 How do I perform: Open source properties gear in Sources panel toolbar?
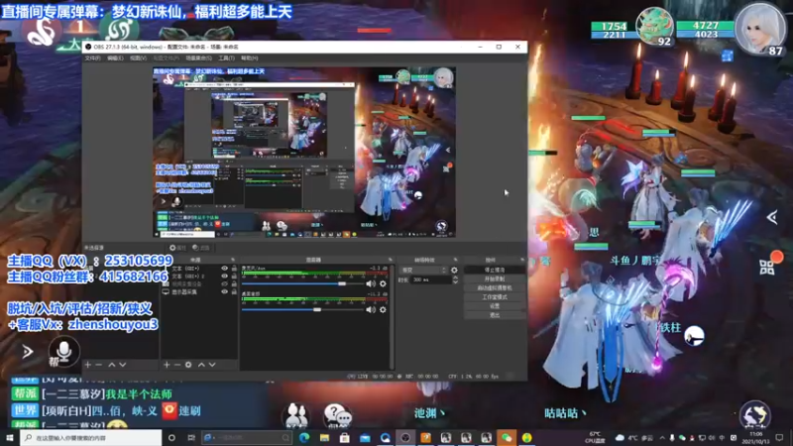point(188,364)
